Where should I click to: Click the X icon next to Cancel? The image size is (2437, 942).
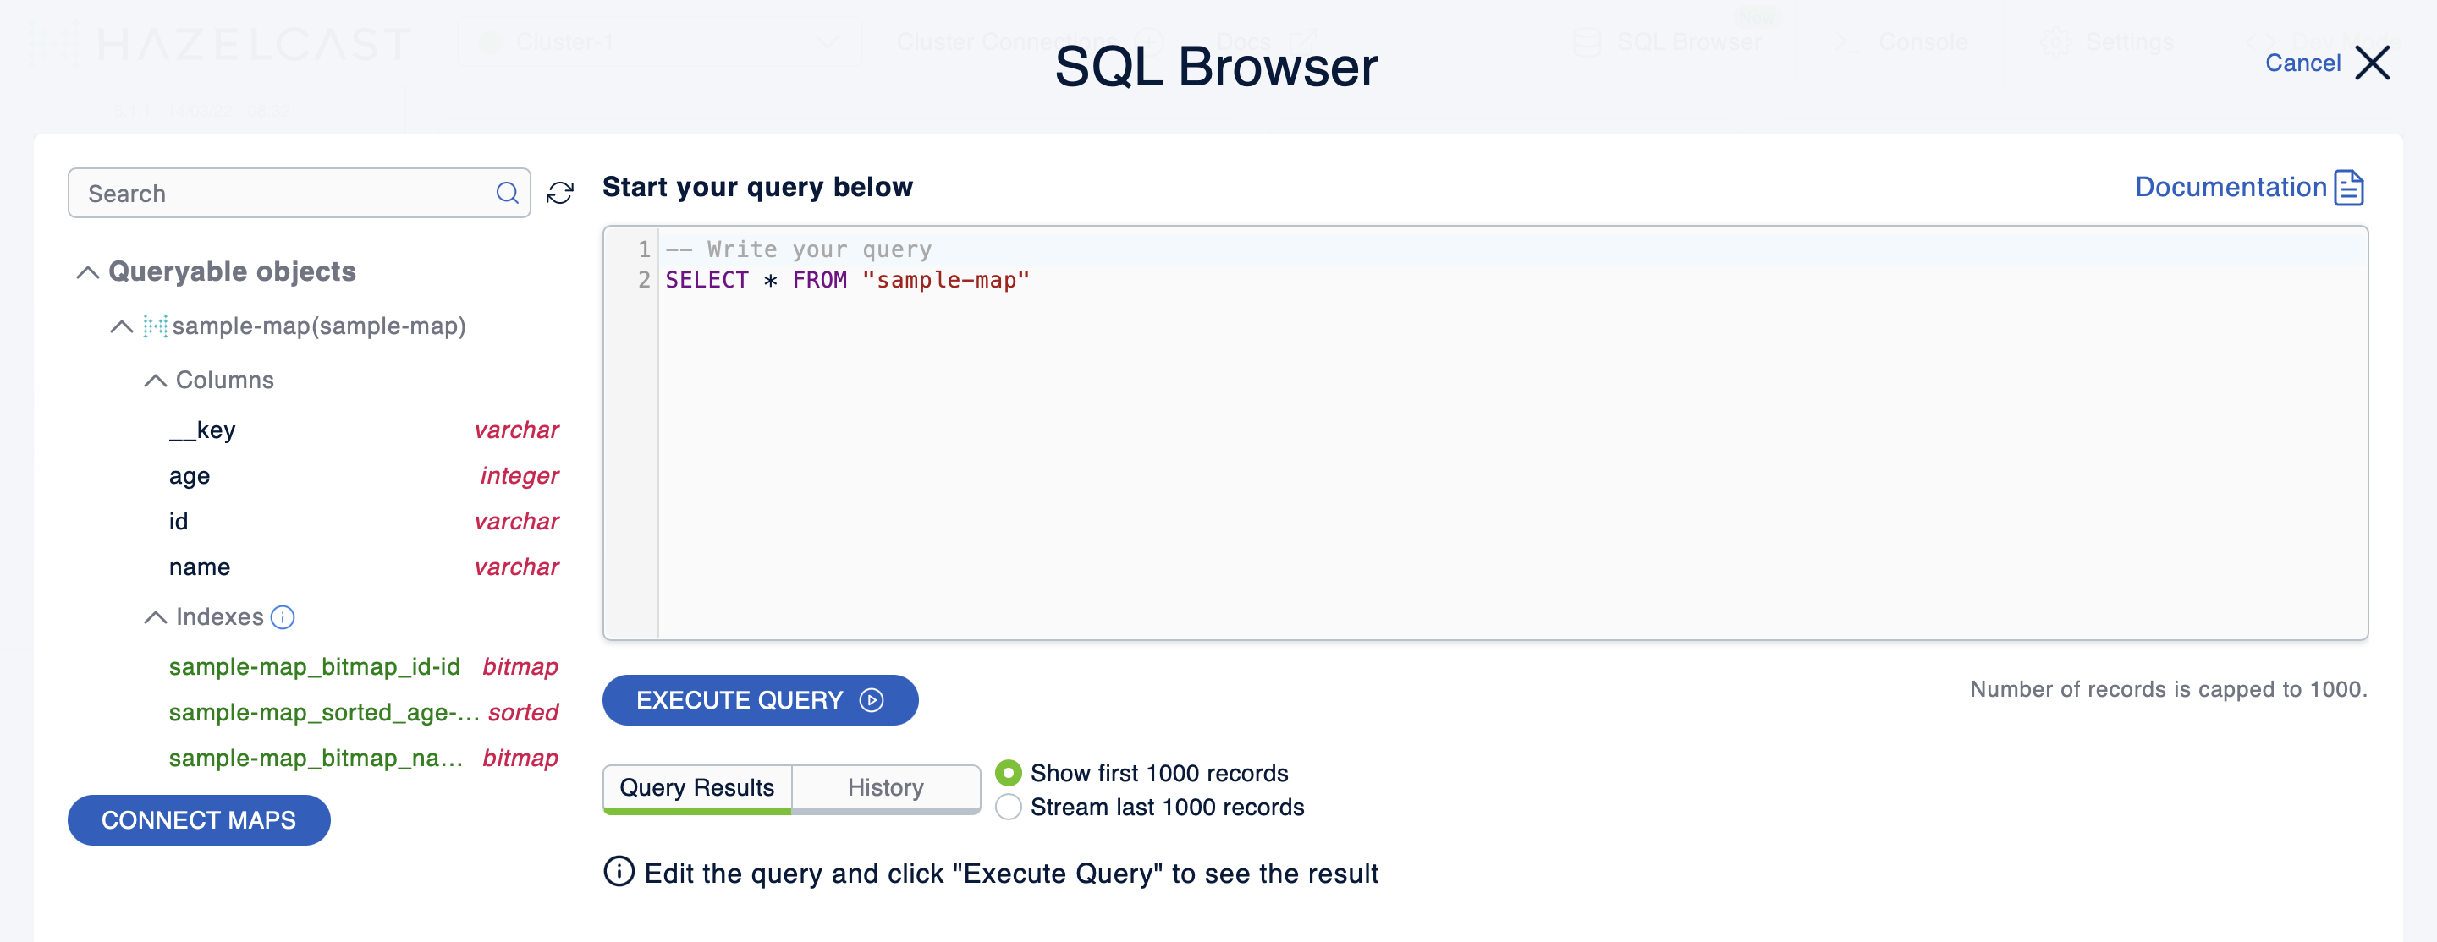click(x=2374, y=63)
